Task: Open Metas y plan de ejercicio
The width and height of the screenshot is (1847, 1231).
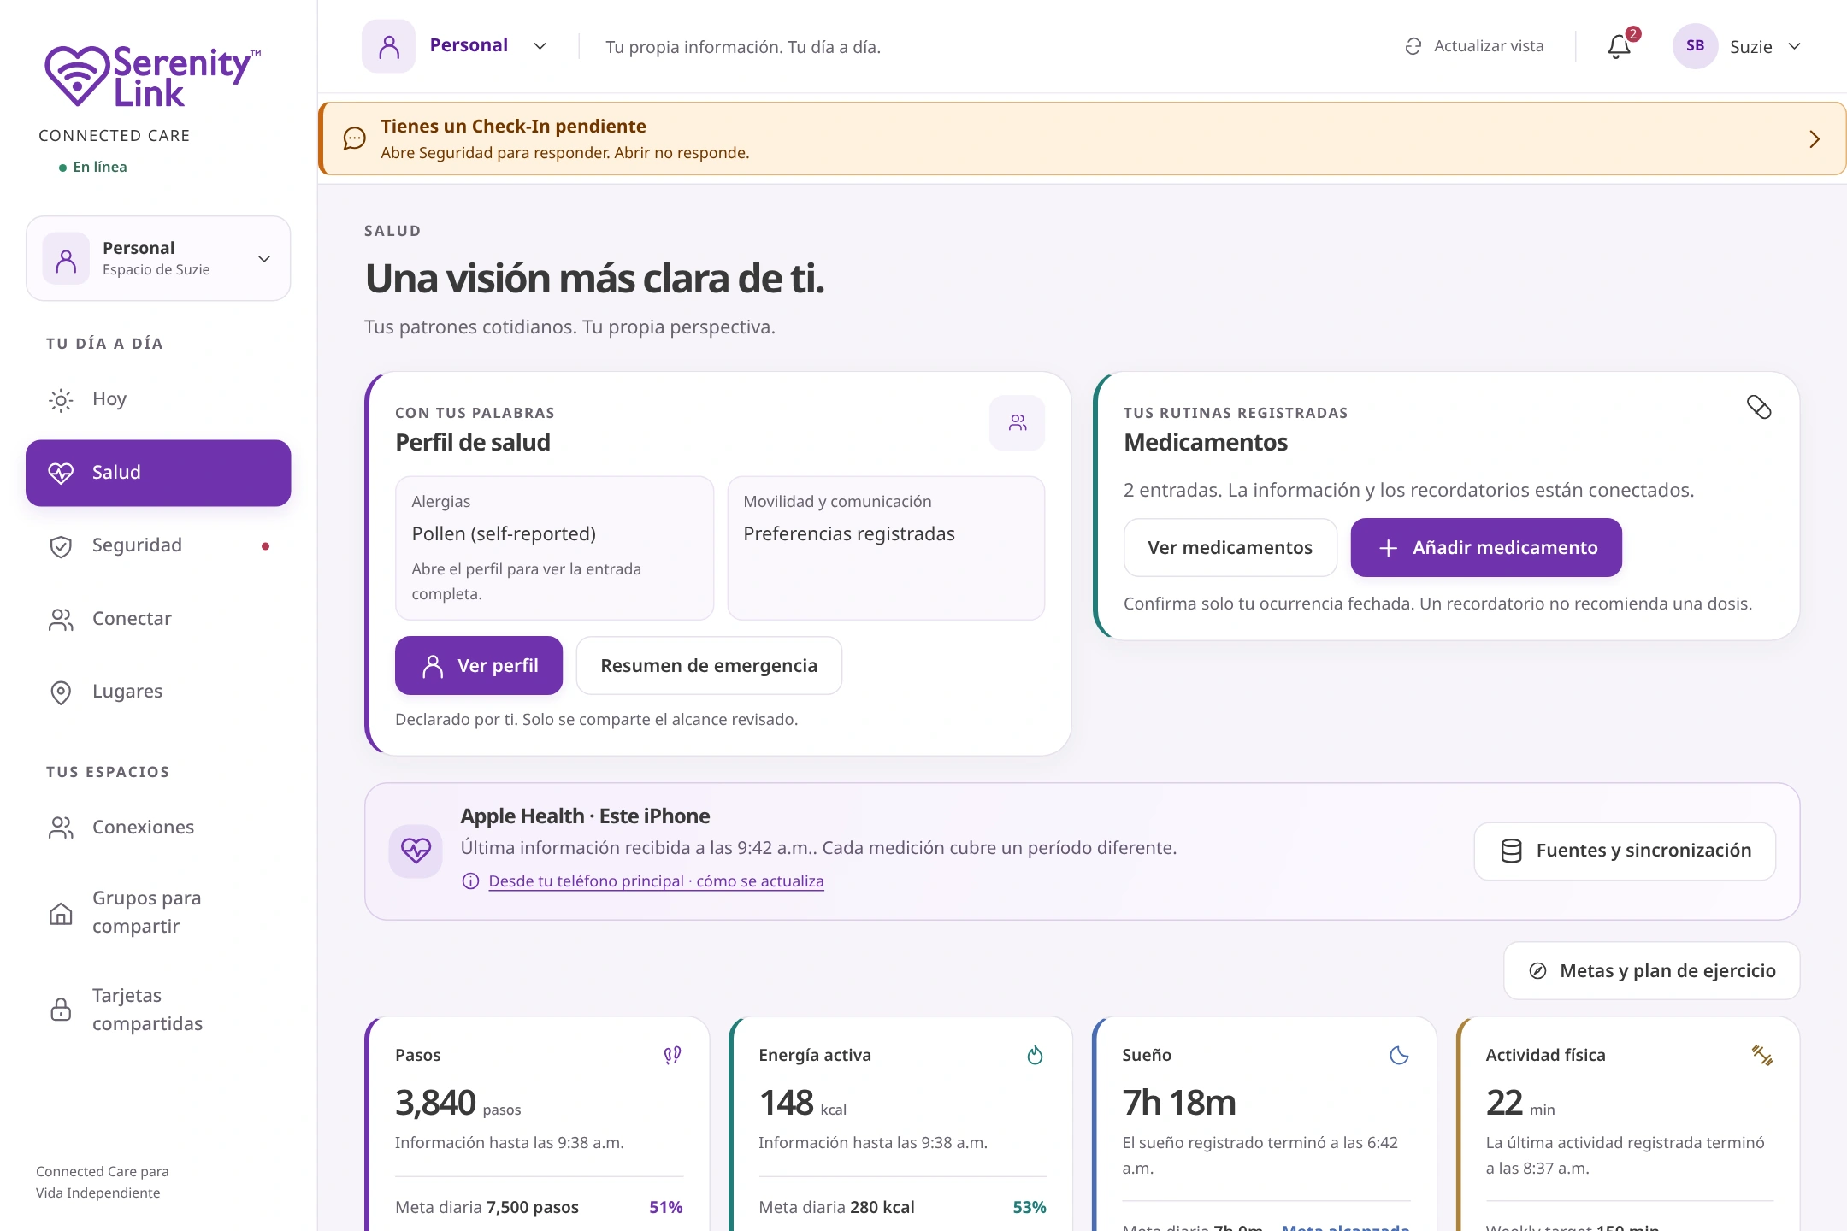Action: pos(1652,971)
